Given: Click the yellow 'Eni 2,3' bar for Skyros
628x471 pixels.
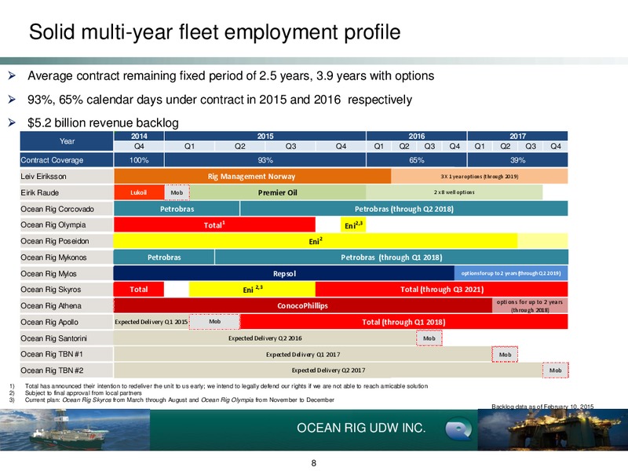Looking at the screenshot, I should point(252,289).
